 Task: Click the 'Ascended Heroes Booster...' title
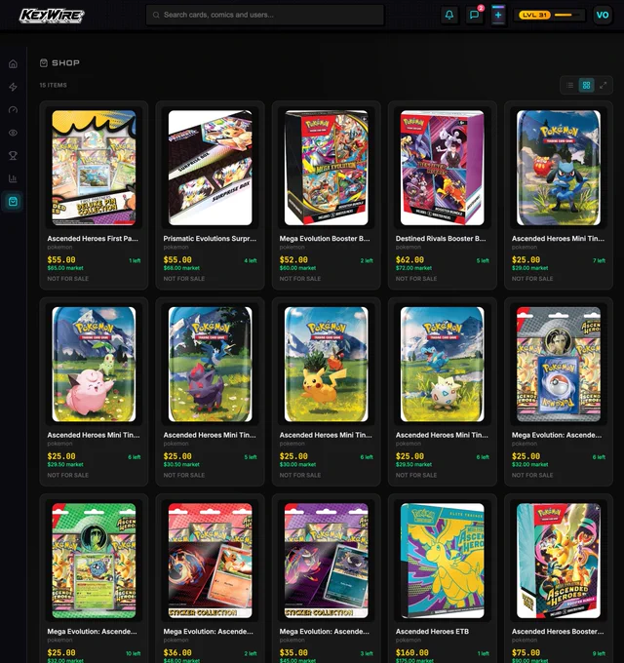click(x=558, y=631)
